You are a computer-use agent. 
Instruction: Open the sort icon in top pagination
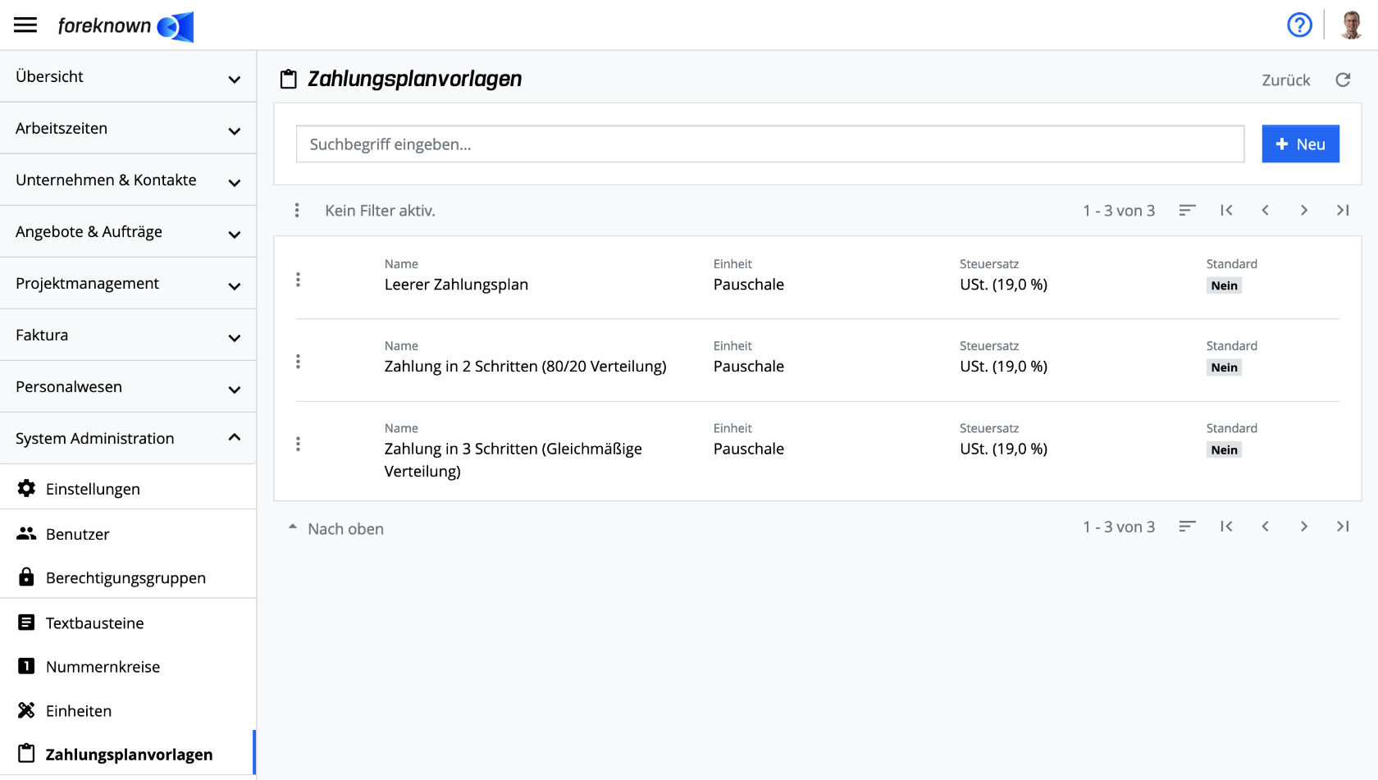(1187, 211)
